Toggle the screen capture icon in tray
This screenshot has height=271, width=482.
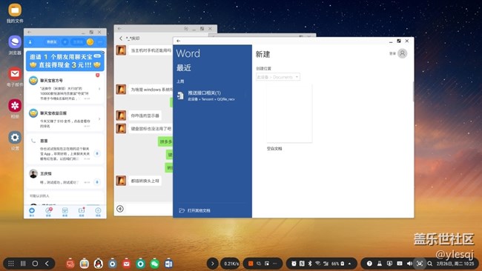[420, 264]
